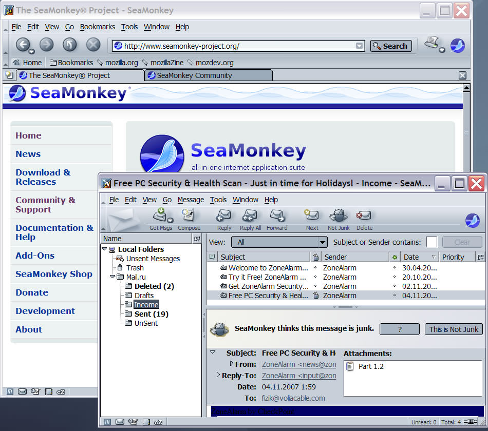This screenshot has height=431, width=488.
Task: Toggle read status of Welcome to ZoneAlarm message
Action: pyautogui.click(x=395, y=267)
